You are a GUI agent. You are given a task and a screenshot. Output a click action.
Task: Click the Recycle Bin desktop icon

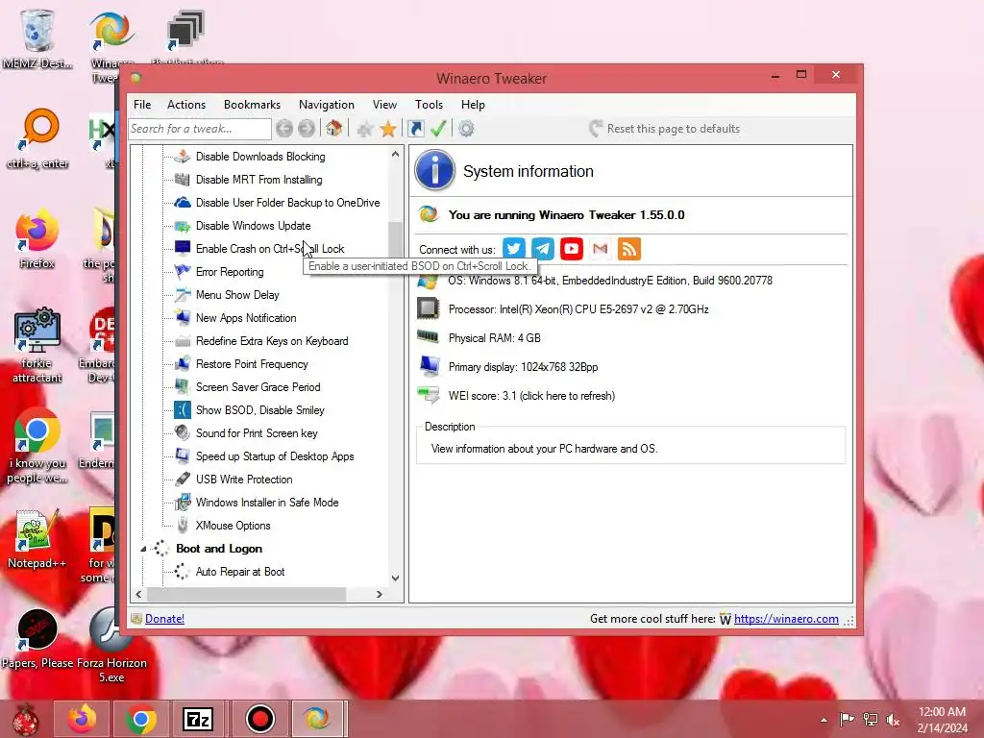[37, 37]
